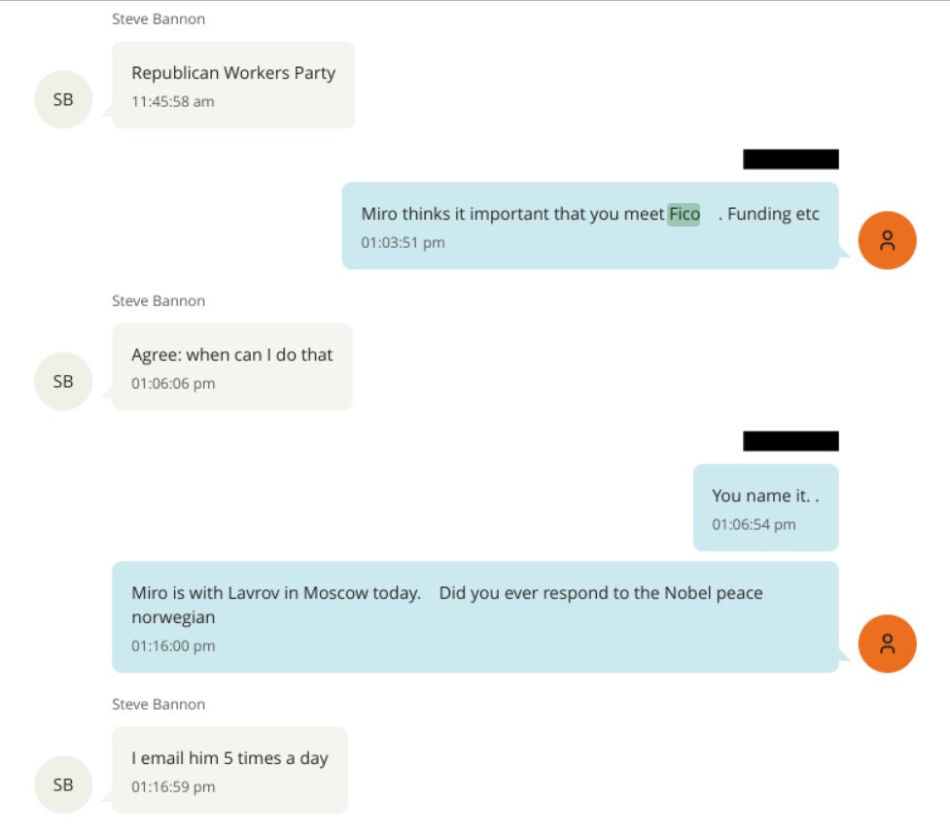Click the "Agree: when can I do that" message
The image size is (950, 835).
231,356
